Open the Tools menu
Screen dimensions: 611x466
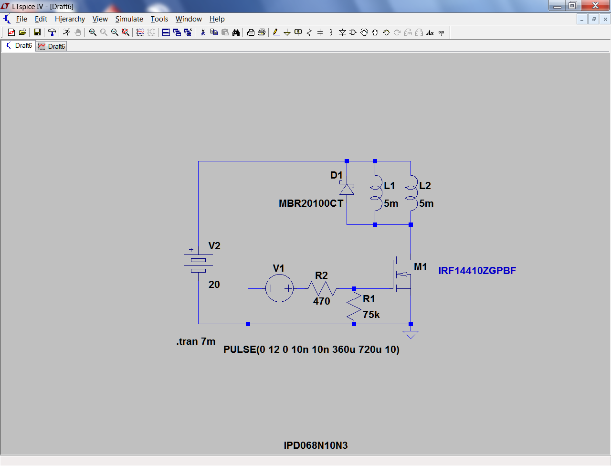[x=159, y=19]
